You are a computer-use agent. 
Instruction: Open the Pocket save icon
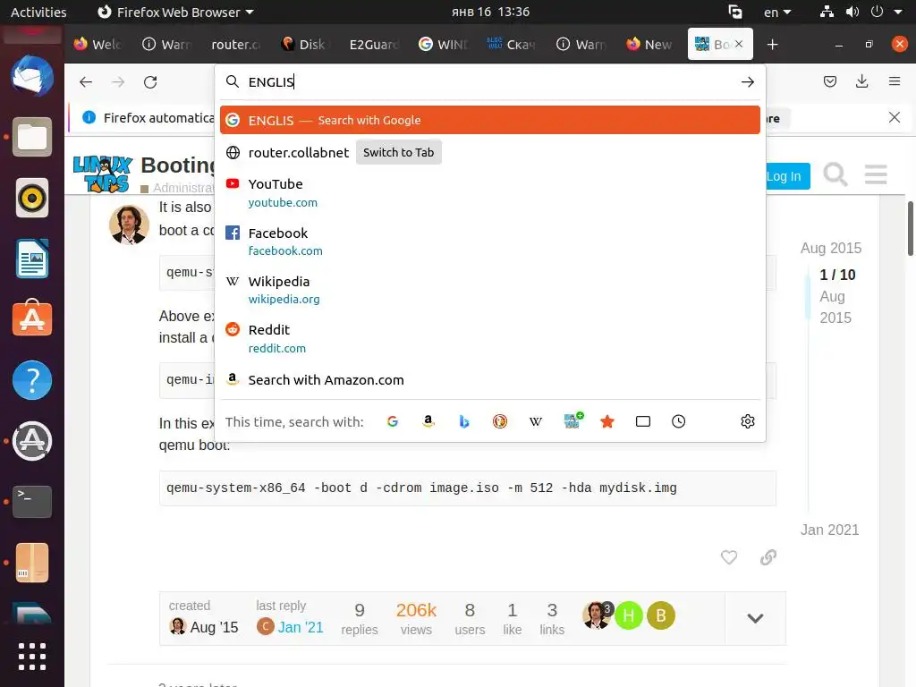(829, 81)
